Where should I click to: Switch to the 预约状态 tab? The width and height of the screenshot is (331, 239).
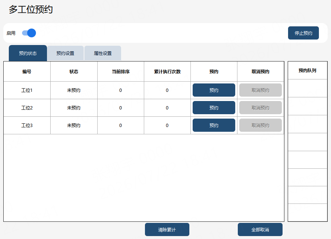28,53
